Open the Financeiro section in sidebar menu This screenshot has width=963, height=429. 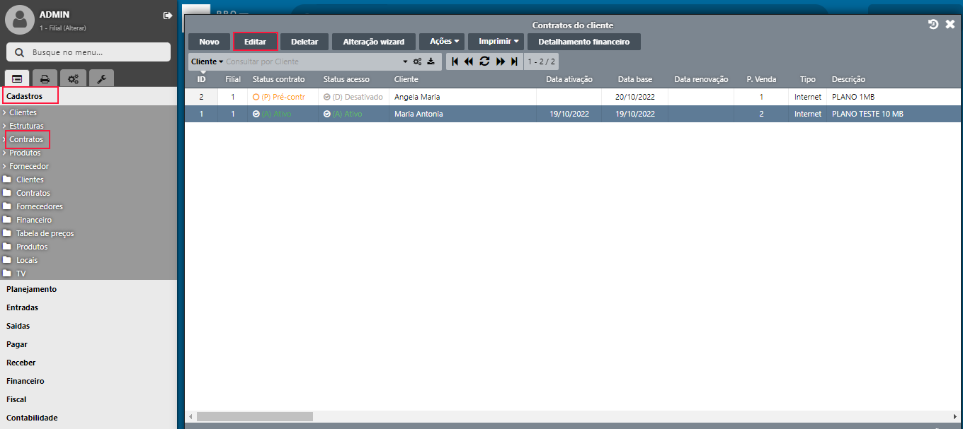pos(25,381)
